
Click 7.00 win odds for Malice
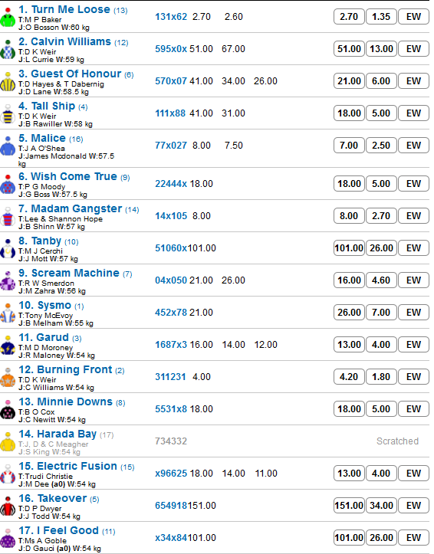click(349, 146)
